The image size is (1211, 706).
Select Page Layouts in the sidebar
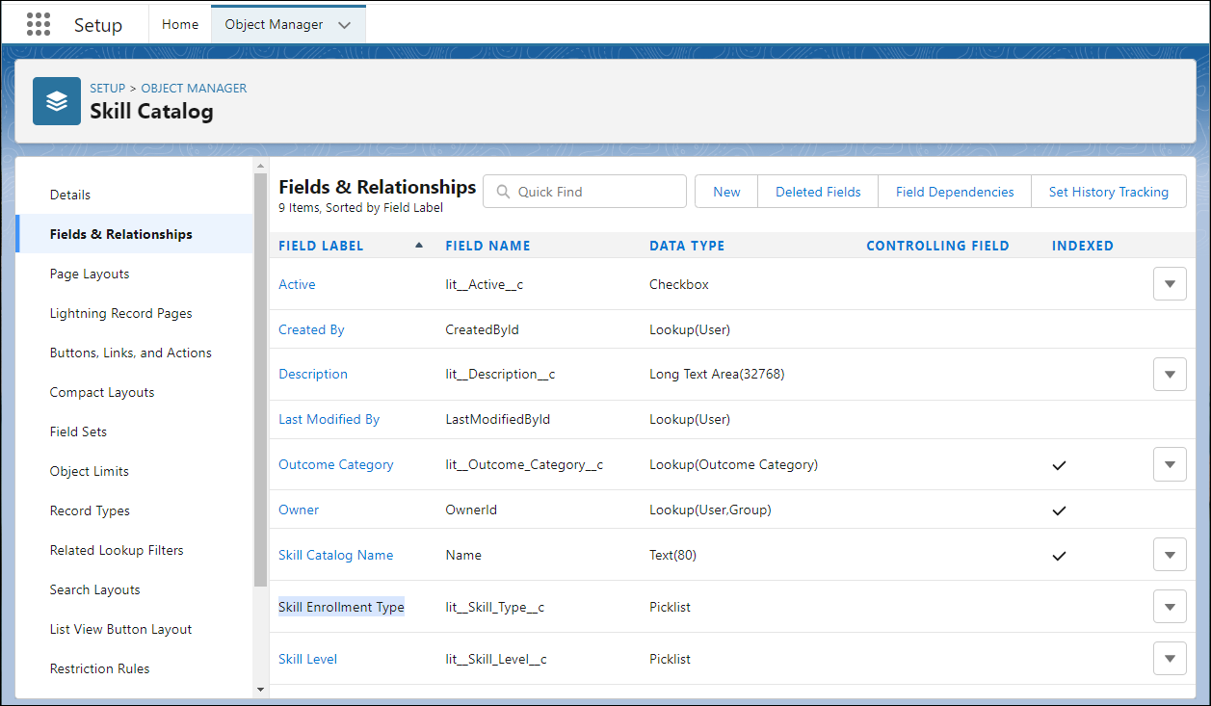pyautogui.click(x=90, y=274)
